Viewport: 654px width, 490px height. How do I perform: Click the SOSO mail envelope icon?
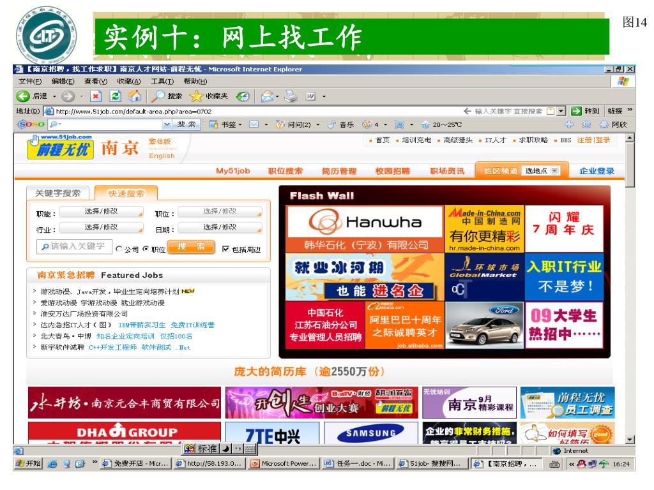pos(254,124)
